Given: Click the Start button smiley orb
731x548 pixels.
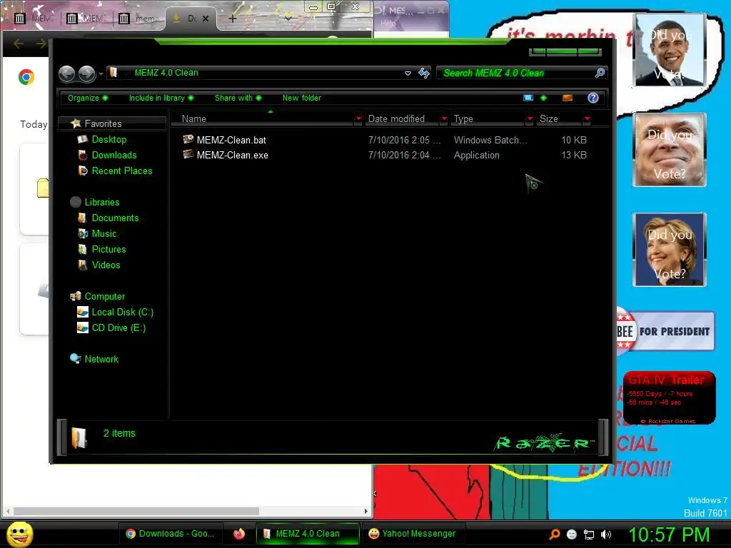Looking at the screenshot, I should click(20, 534).
